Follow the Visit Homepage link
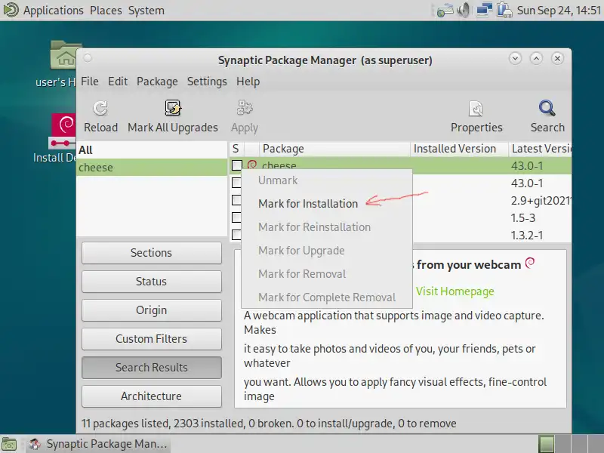 pos(455,291)
